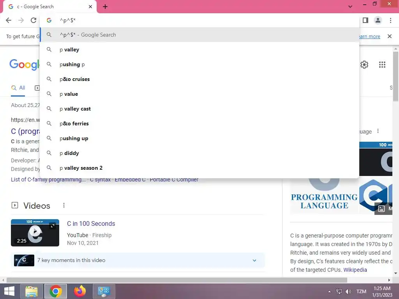
Task: Open the knowledge panel three-dot options
Action: [378, 131]
